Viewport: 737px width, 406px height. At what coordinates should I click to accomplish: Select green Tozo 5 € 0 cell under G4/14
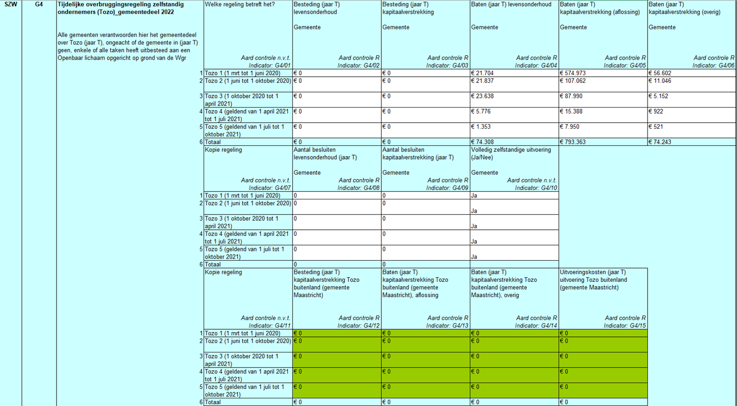(x=514, y=390)
